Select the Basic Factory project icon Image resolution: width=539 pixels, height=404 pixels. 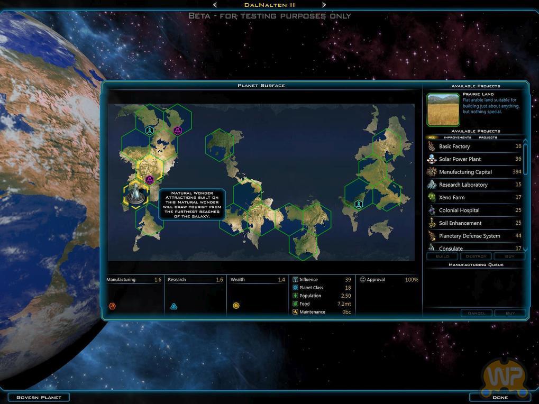coord(432,146)
